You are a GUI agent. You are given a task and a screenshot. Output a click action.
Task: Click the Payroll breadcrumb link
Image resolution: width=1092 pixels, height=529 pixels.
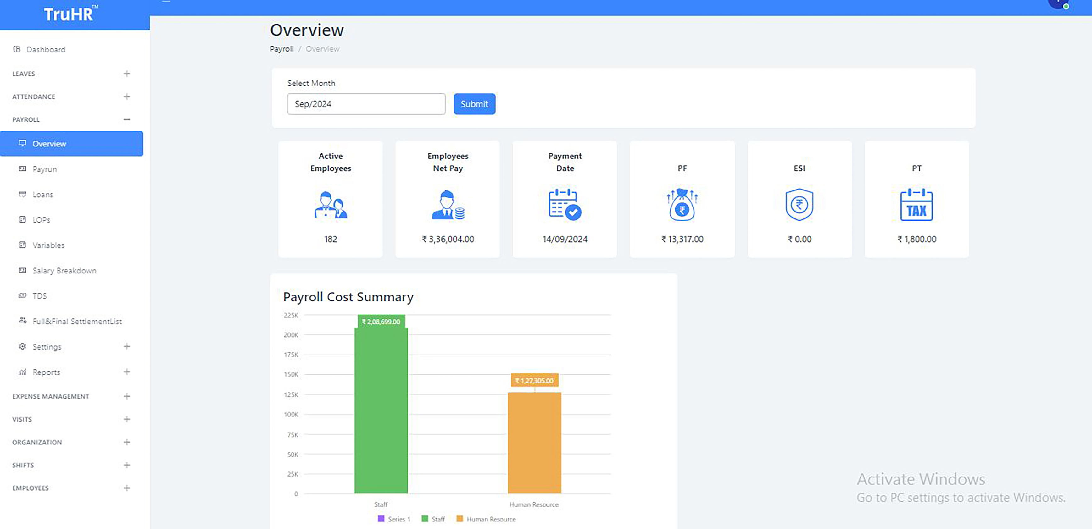(x=282, y=49)
